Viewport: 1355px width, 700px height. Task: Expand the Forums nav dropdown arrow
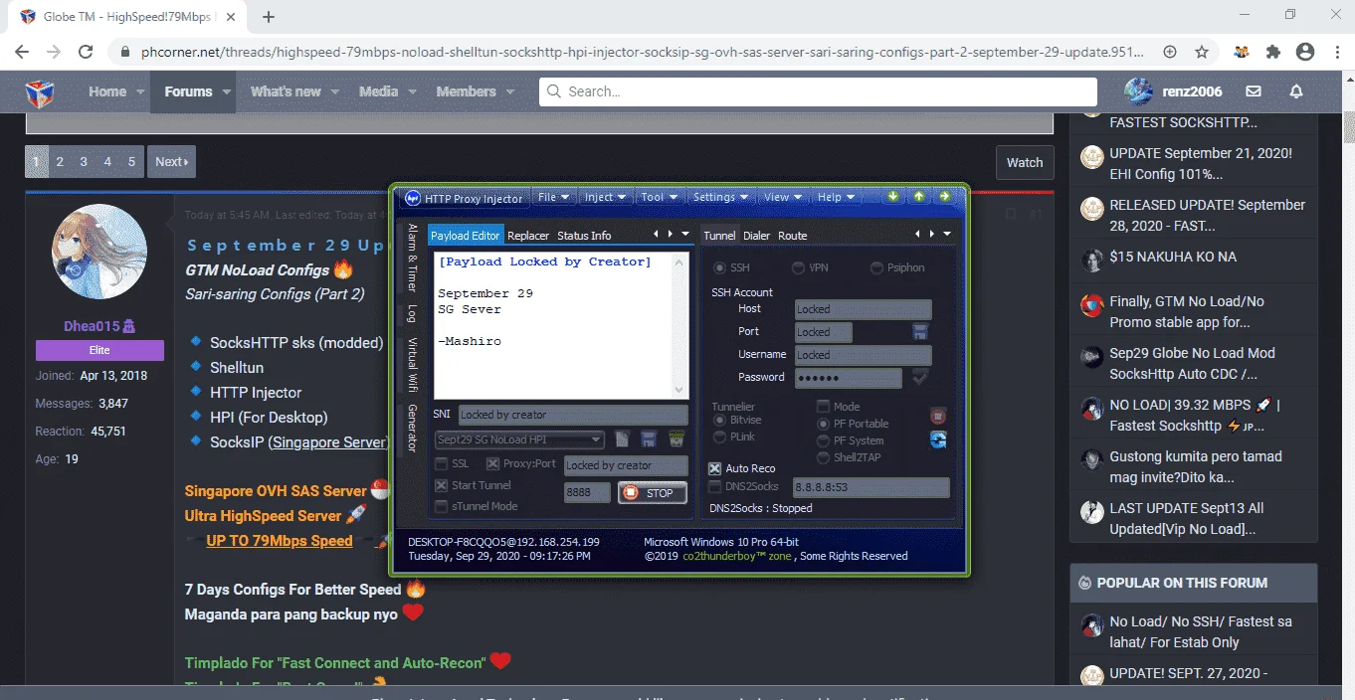tap(227, 91)
